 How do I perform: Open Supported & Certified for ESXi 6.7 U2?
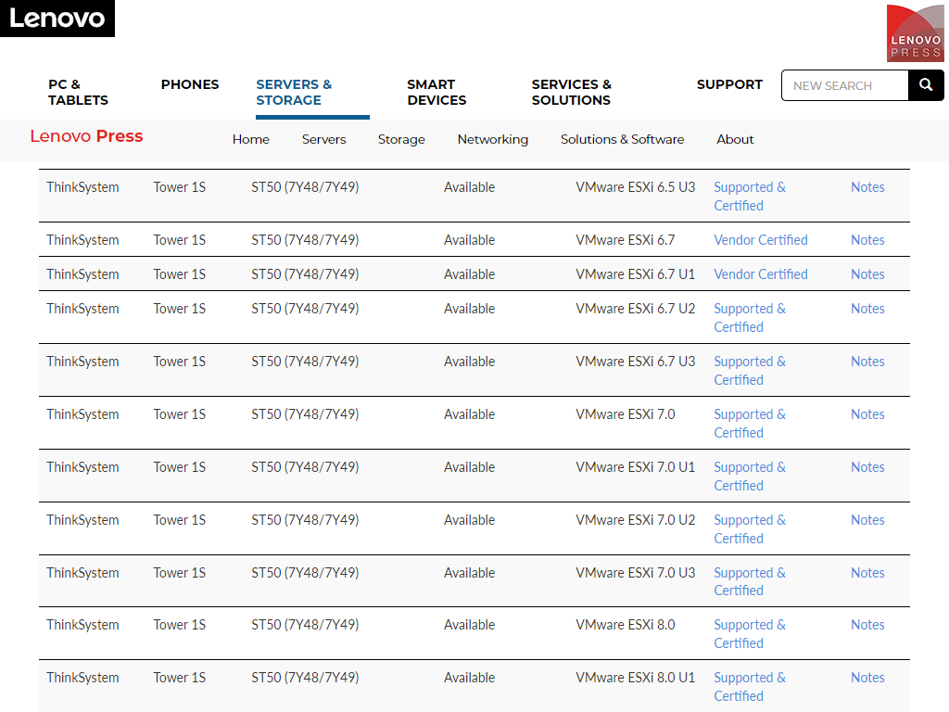tap(749, 318)
